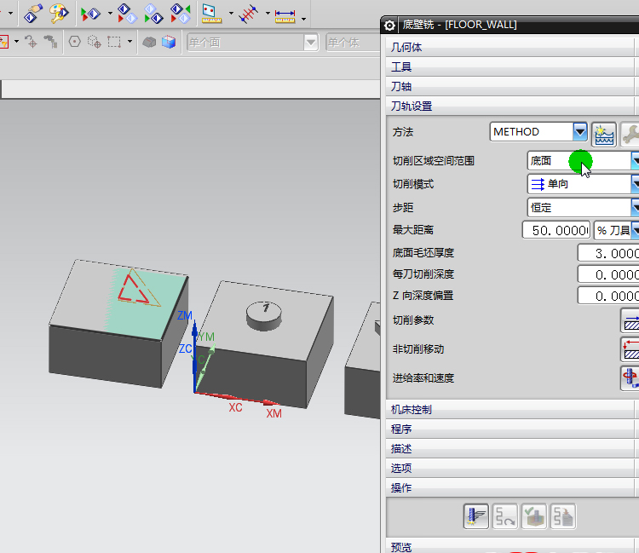This screenshot has height=553, width=639.
Task: Open the 切削参数 cutting parameters dialog
Action: coord(630,320)
